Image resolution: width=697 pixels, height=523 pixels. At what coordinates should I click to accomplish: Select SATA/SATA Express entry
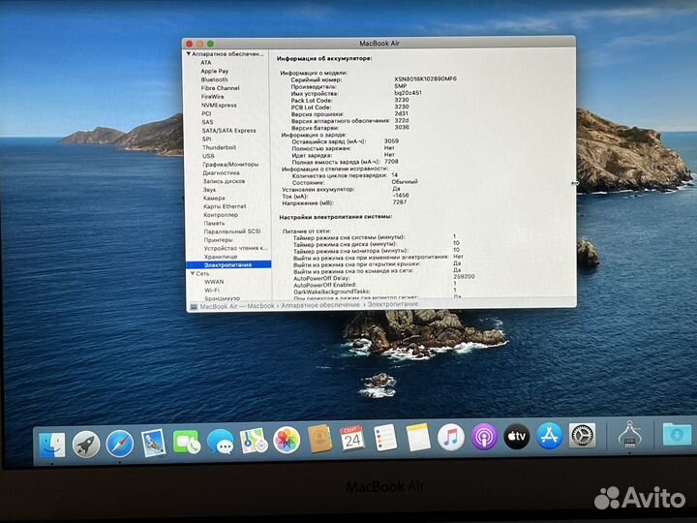[x=228, y=131]
